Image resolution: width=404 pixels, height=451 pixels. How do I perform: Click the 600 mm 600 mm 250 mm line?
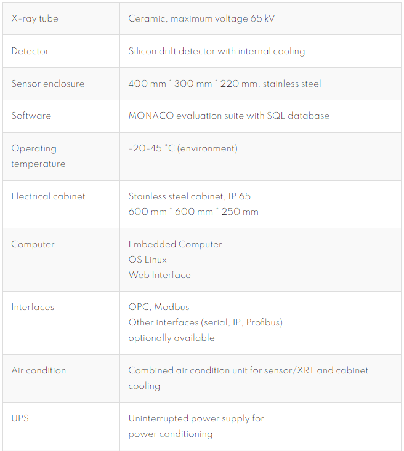point(193,212)
